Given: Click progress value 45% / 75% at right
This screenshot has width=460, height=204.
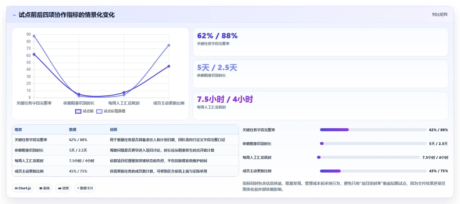Looking at the screenshot, I should click(x=438, y=171).
